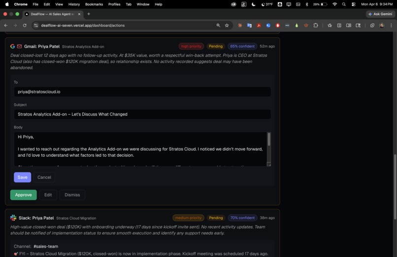The image size is (397, 257).
Task: Open Bluetooth menu bar icon
Action: 307,4
